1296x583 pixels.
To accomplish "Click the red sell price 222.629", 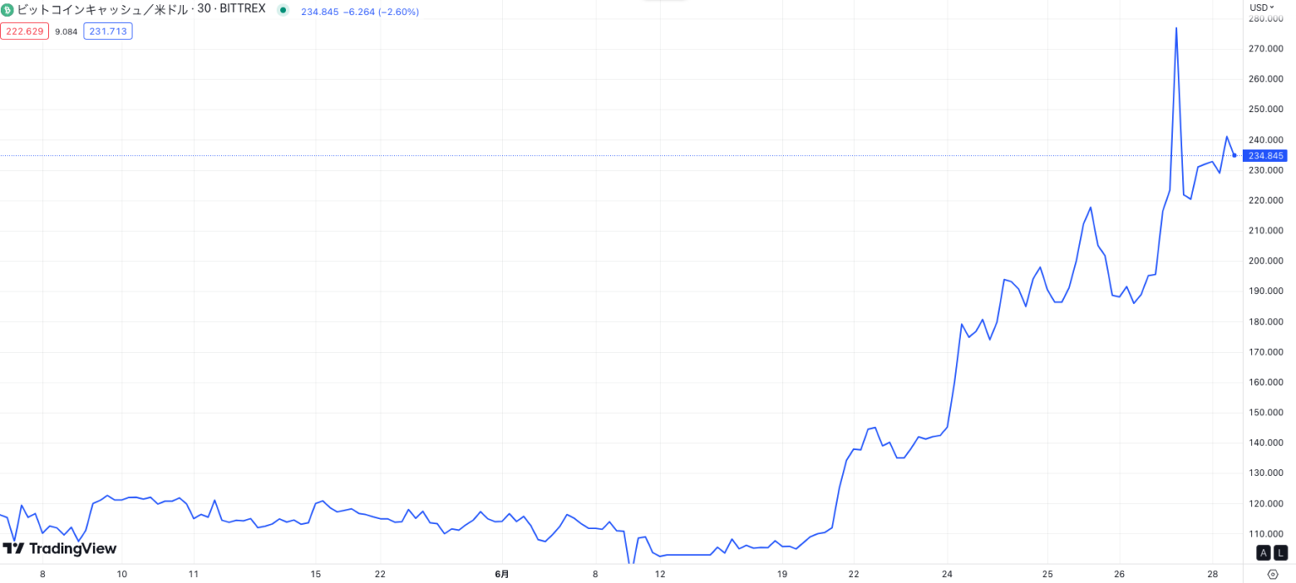I will pos(24,32).
